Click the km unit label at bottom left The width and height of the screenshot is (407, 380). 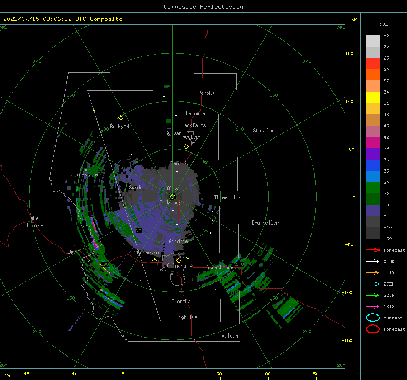click(x=7, y=375)
